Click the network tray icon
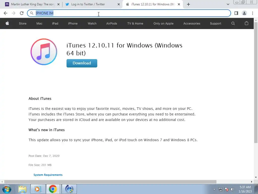The height and width of the screenshot is (194, 258). (220, 189)
